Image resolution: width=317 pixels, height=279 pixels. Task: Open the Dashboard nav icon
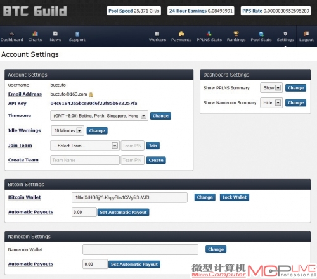click(x=11, y=34)
